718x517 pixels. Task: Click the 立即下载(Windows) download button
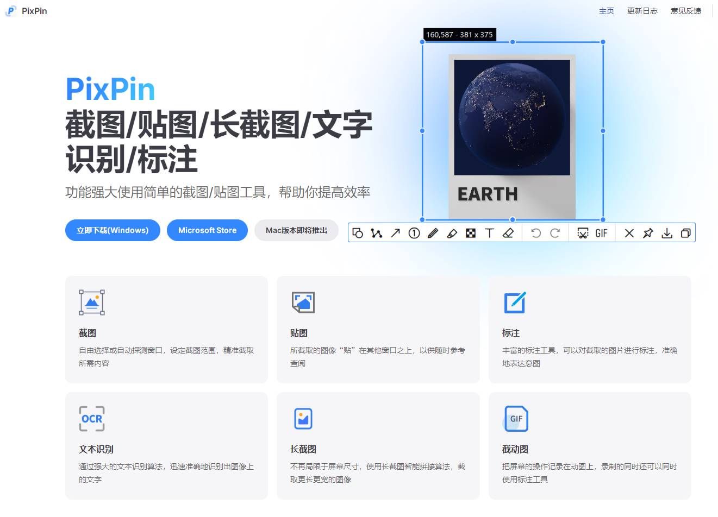(113, 230)
